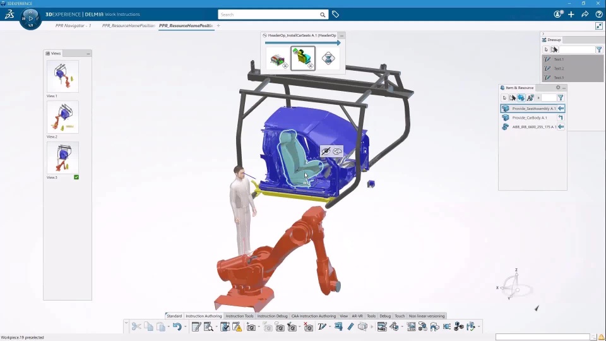This screenshot has height=341, width=606.
Task: Toggle single select arrow in Dressup panel
Action: (x=545, y=49)
